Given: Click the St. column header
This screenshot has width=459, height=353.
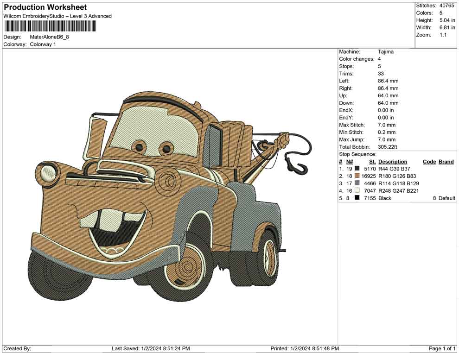Looking at the screenshot, I should click(372, 162).
